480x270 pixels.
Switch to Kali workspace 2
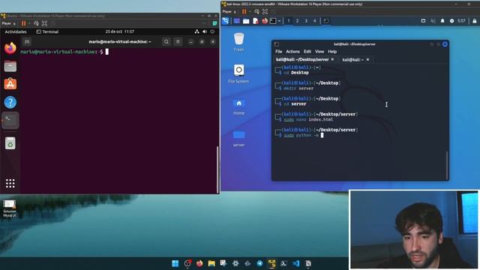click(297, 21)
